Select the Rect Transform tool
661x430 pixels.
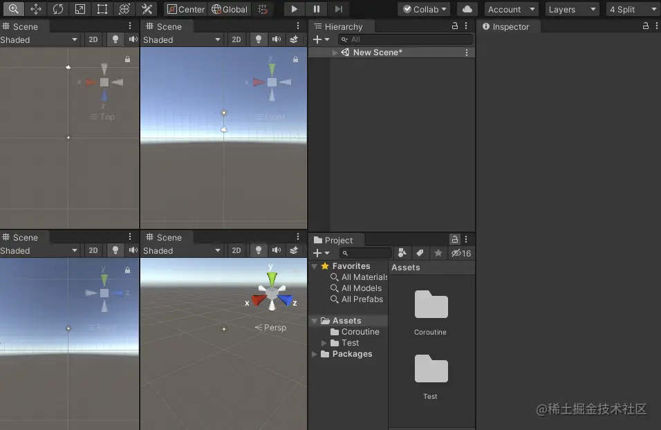pyautogui.click(x=102, y=9)
